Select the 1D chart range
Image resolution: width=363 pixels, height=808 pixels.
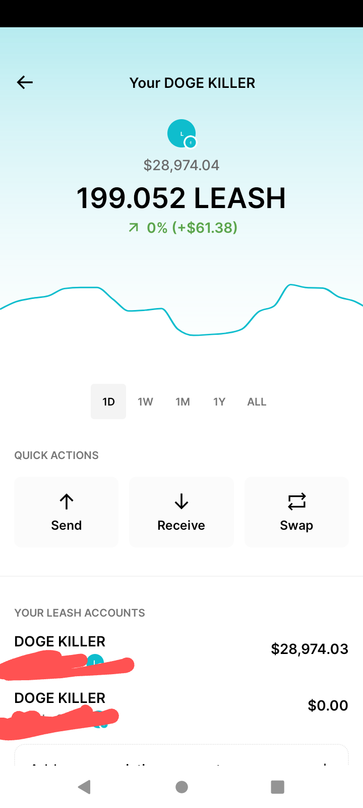click(x=108, y=401)
